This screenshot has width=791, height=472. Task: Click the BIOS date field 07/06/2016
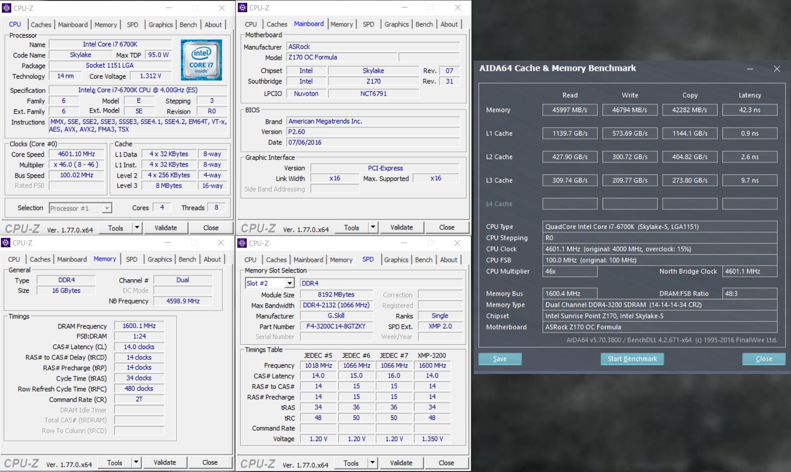(373, 142)
